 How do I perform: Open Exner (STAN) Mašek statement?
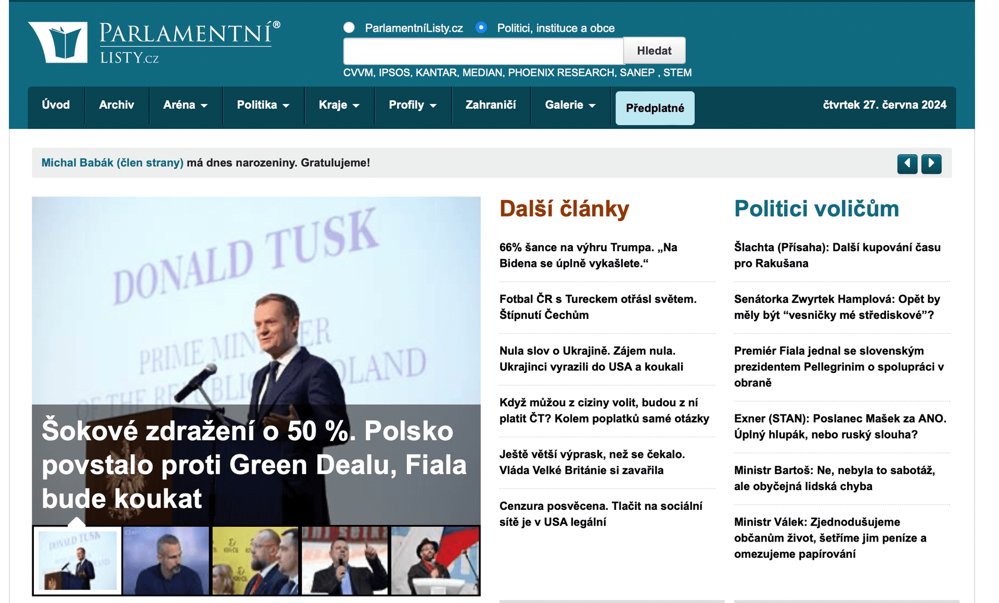pos(840,427)
